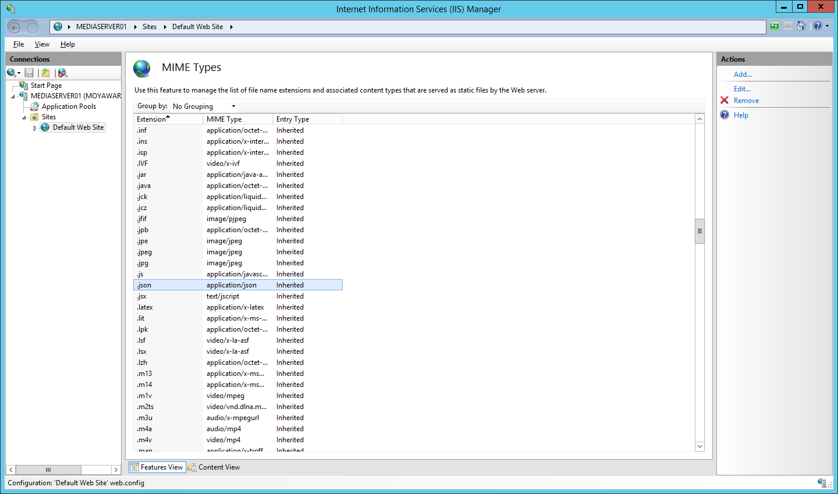Create a connection with the globe toolbar icon
This screenshot has height=494, width=838.
10,72
